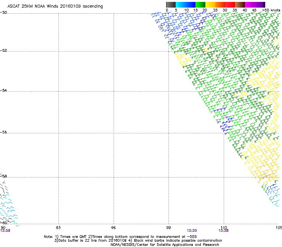The height and width of the screenshot is (247, 282).
Task: Select the magenta-purple 40-50 knots color segment
Action: 255,5
